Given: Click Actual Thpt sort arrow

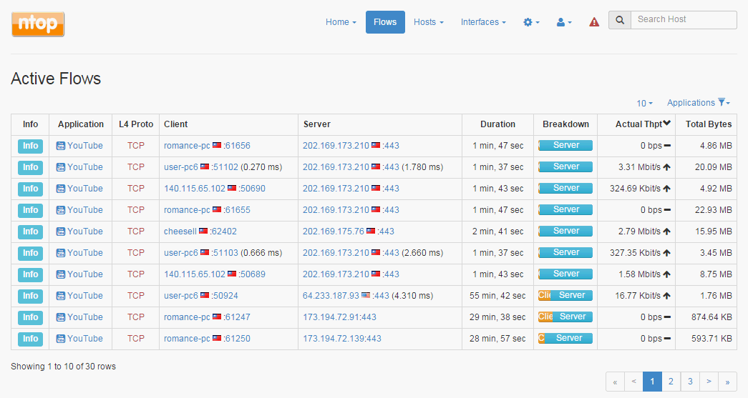Looking at the screenshot, I should [x=667, y=124].
